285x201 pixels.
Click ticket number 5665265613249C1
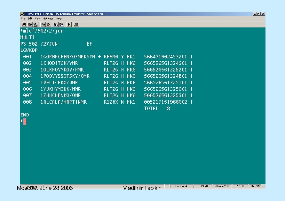pos(165,63)
